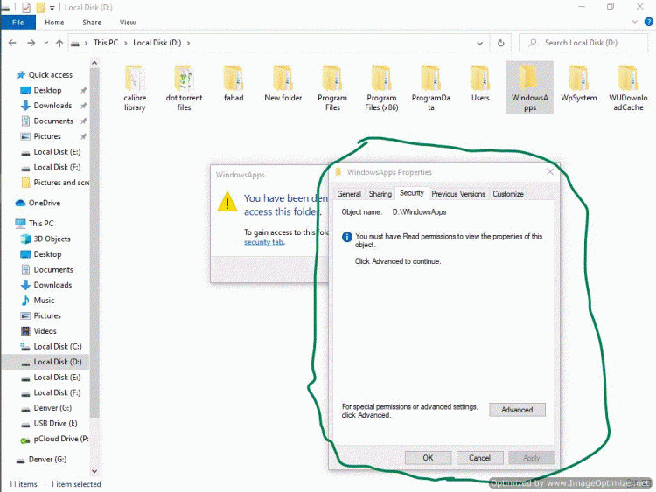Image resolution: width=656 pixels, height=492 pixels.
Task: Select the Users folder
Action: (x=480, y=84)
